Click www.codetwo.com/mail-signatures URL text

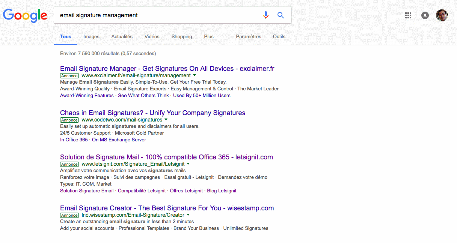pos(122,120)
